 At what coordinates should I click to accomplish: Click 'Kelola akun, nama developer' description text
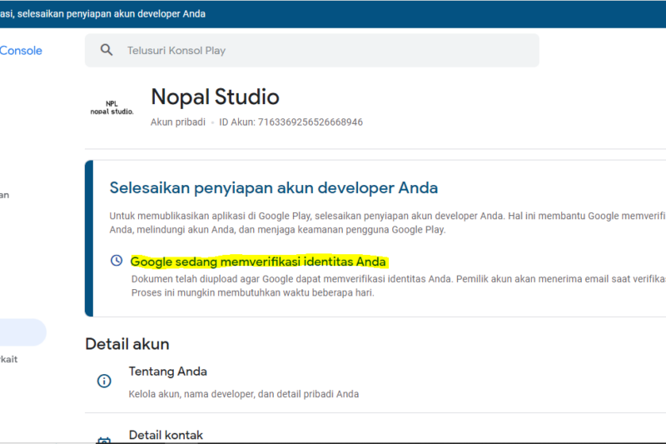click(244, 394)
